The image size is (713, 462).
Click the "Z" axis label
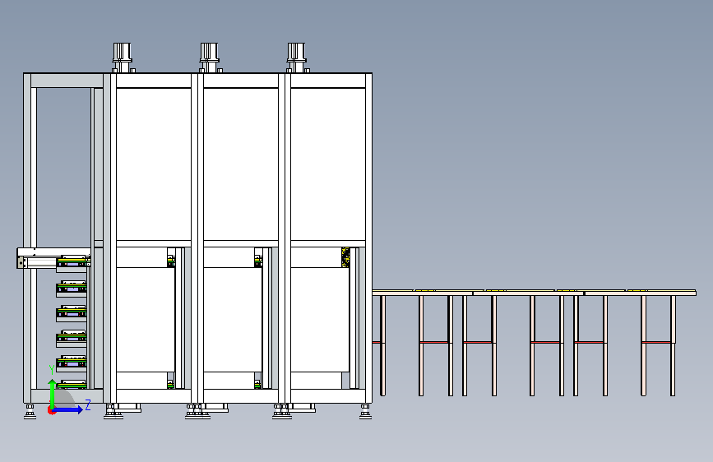pos(88,404)
